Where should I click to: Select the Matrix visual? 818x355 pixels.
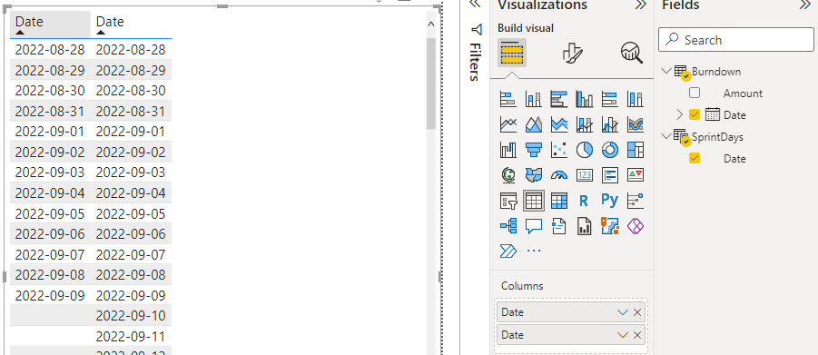coord(558,201)
